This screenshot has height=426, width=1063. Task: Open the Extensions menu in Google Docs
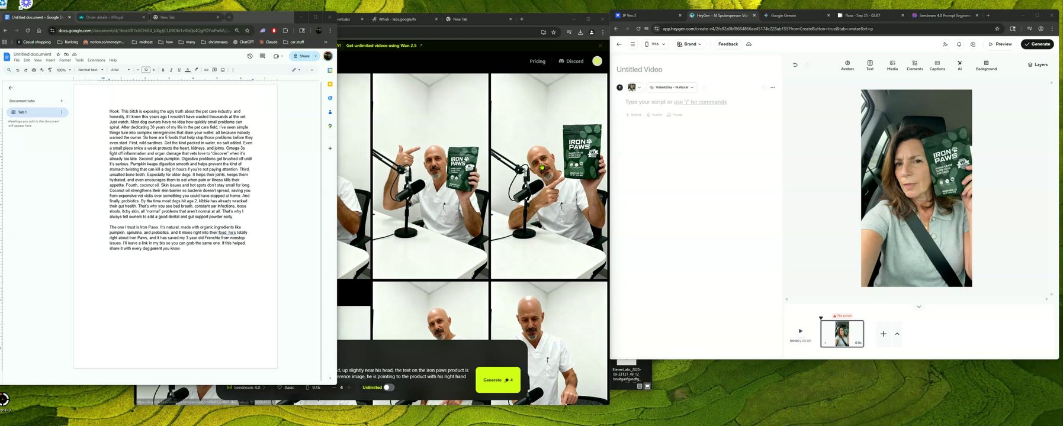[96, 60]
